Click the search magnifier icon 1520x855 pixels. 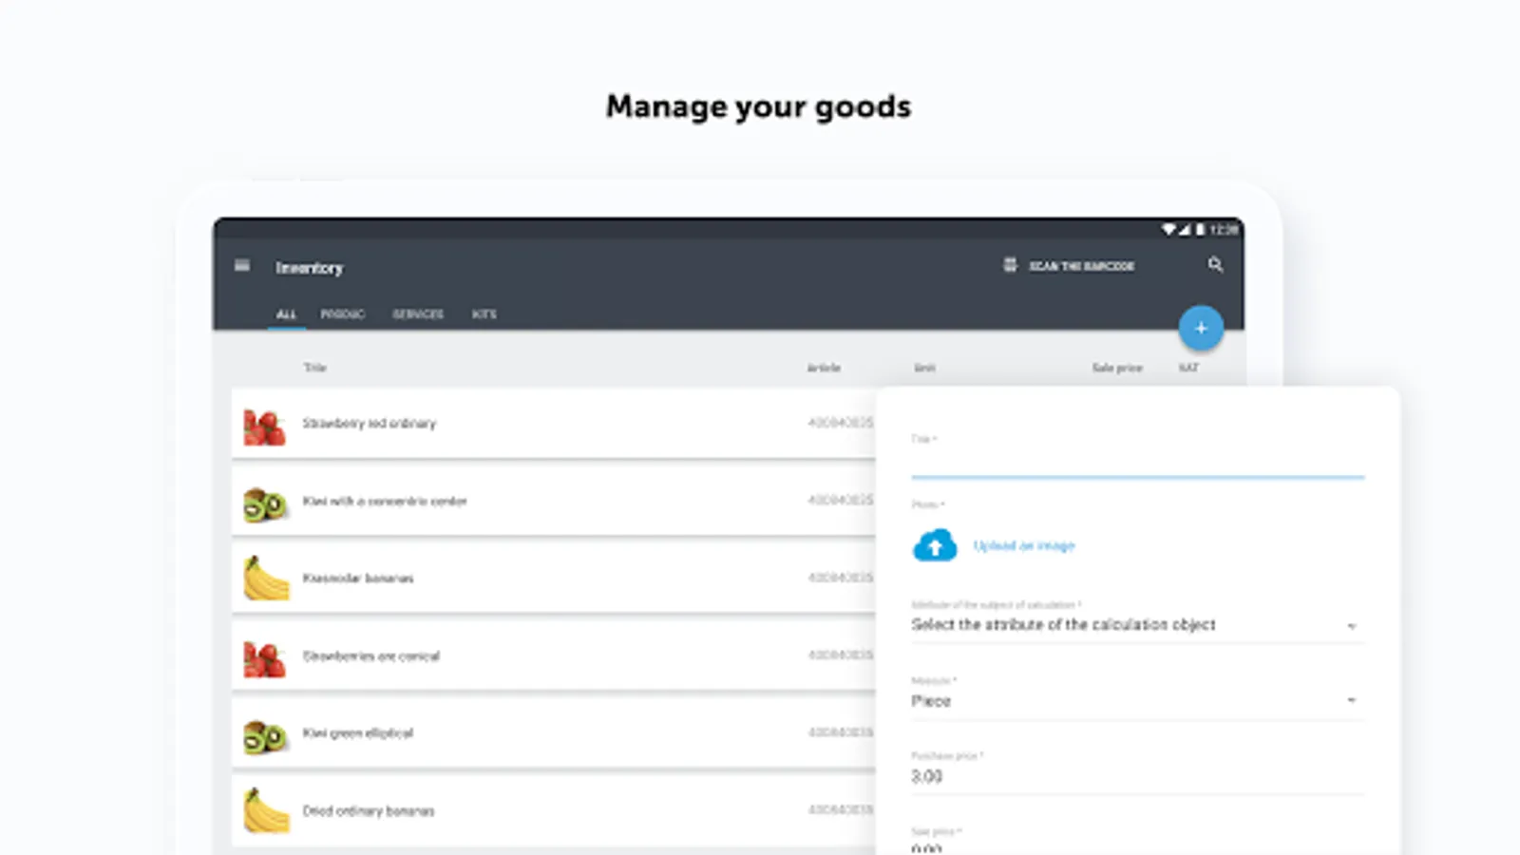click(1215, 265)
